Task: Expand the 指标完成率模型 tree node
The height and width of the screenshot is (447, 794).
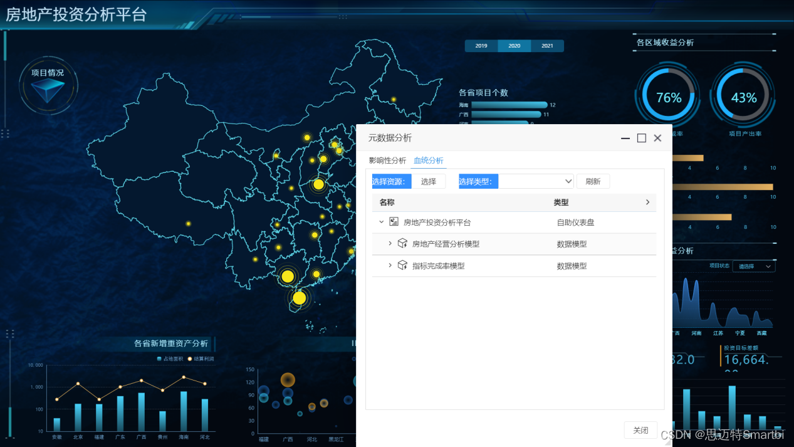Action: (x=390, y=265)
